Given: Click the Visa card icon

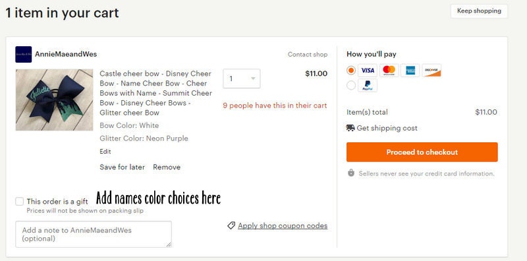Looking at the screenshot, I should pyautogui.click(x=368, y=71).
